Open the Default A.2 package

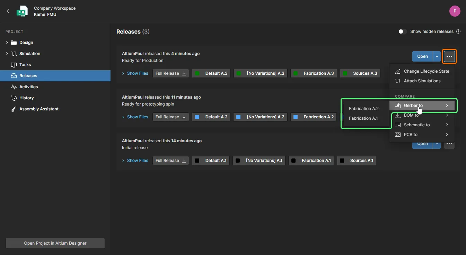211,117
